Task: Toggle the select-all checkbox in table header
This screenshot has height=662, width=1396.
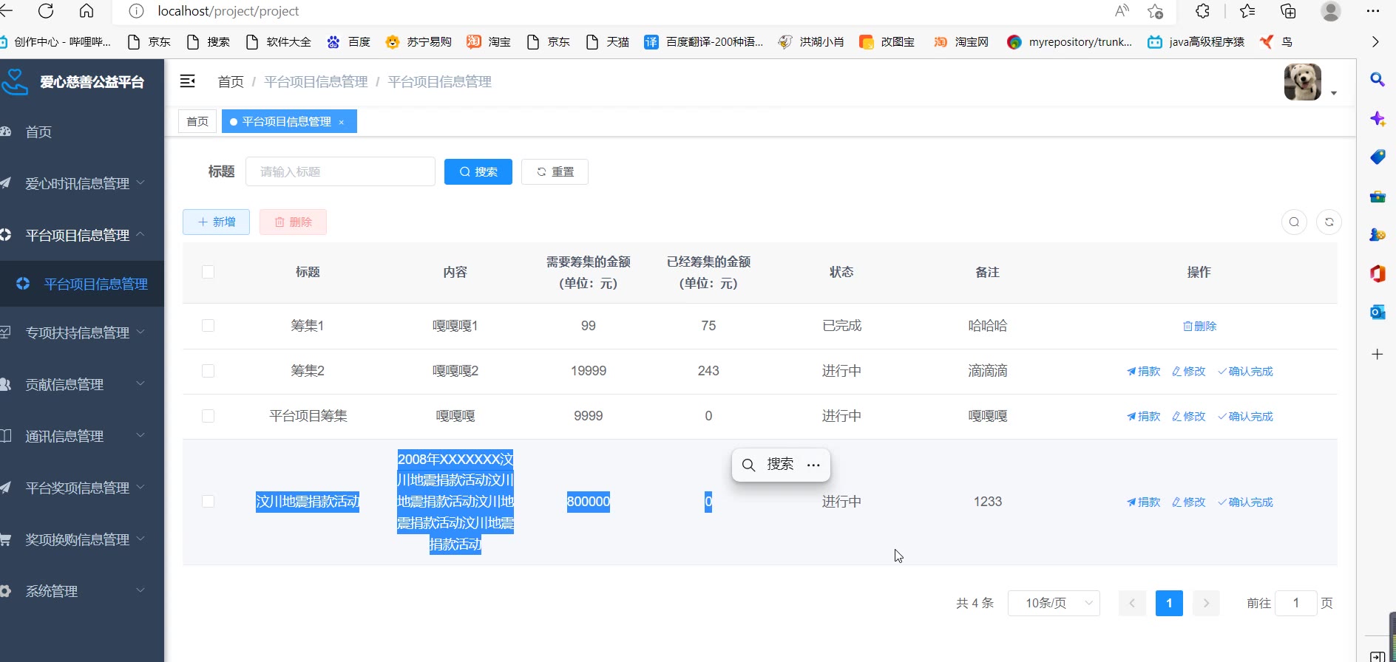Action: point(208,272)
